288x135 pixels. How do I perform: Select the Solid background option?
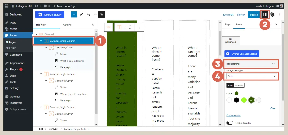[230, 85]
